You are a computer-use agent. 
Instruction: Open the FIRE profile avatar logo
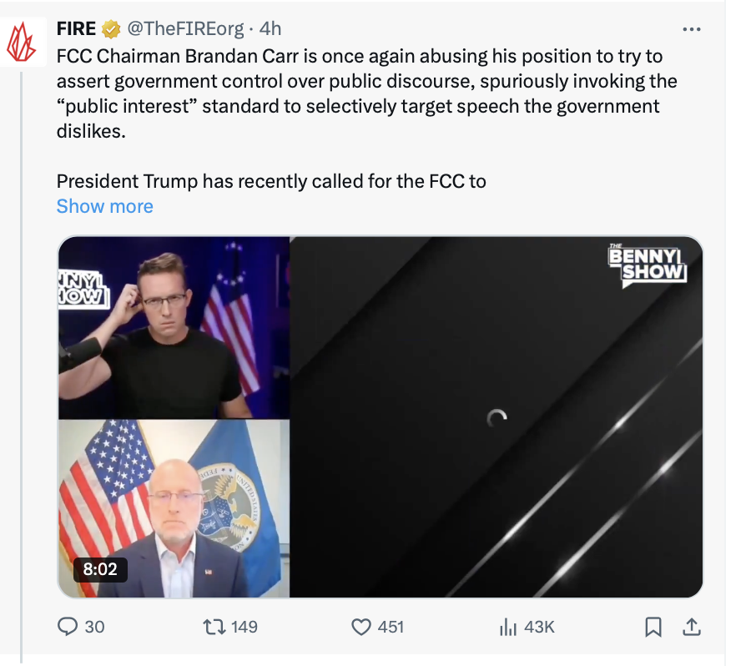coord(23,43)
